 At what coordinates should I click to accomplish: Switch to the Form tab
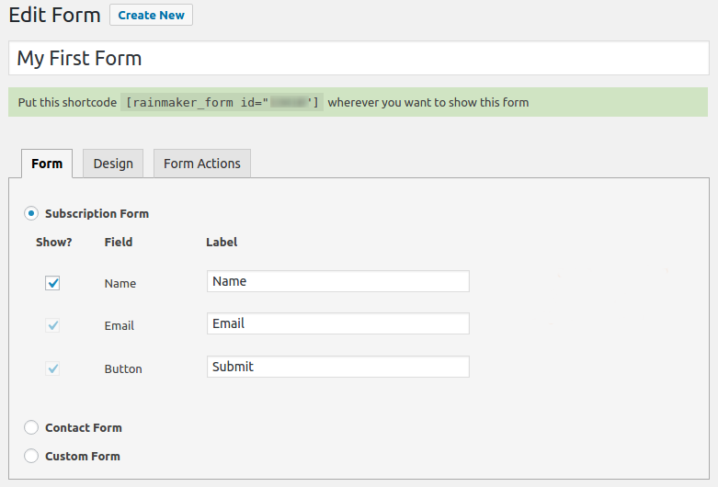[x=47, y=164]
